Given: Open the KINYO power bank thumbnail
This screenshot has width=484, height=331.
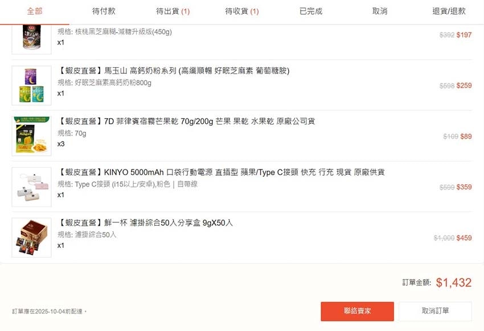Looking at the screenshot, I should 31,187.
